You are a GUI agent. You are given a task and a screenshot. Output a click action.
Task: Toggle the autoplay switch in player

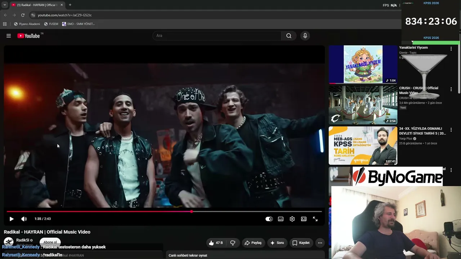[269, 219]
